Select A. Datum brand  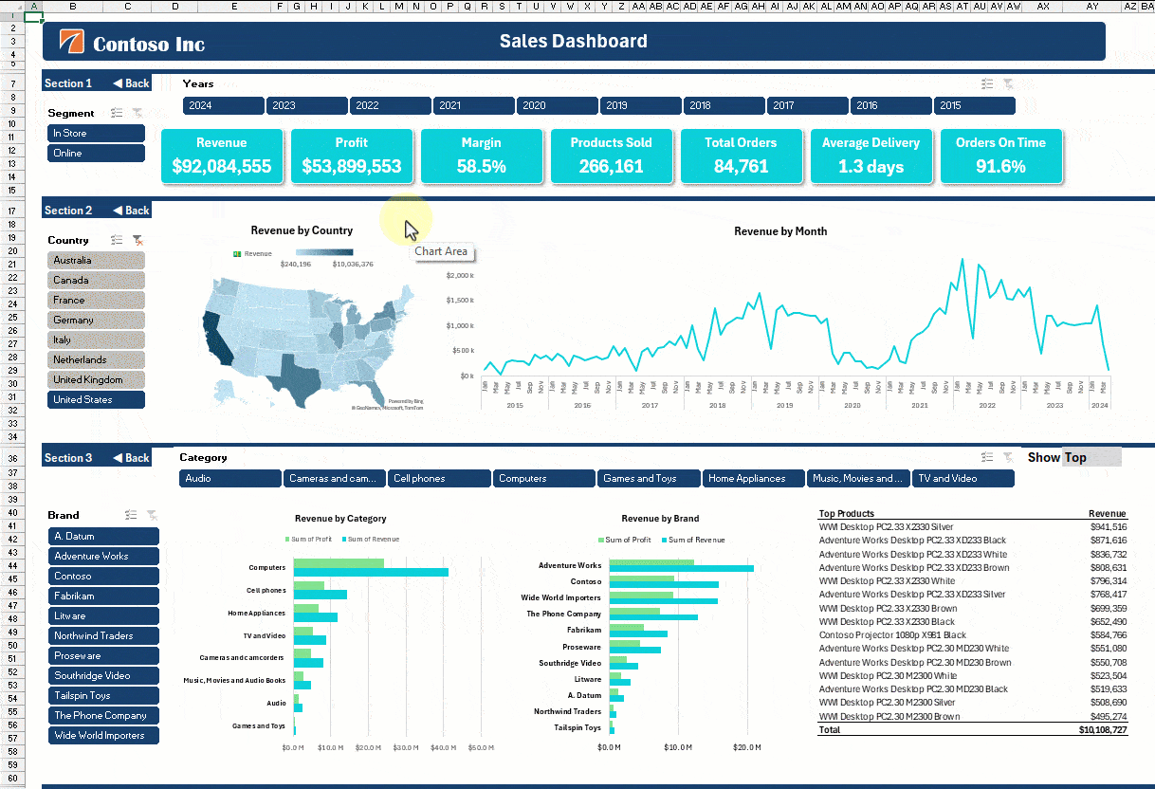(x=104, y=537)
